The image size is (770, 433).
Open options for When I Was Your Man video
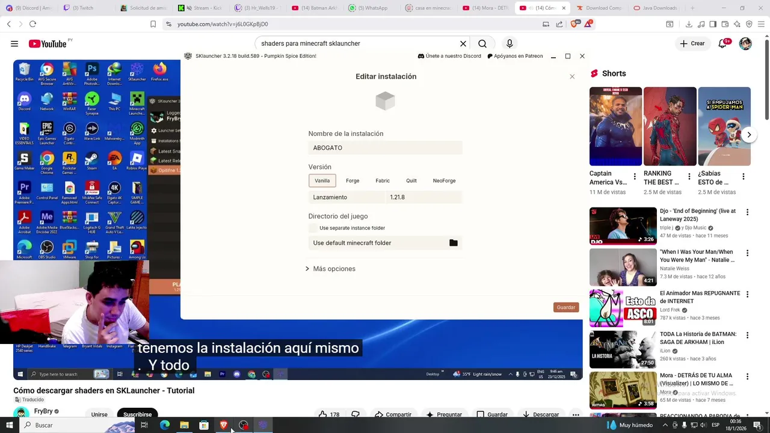[x=747, y=253]
